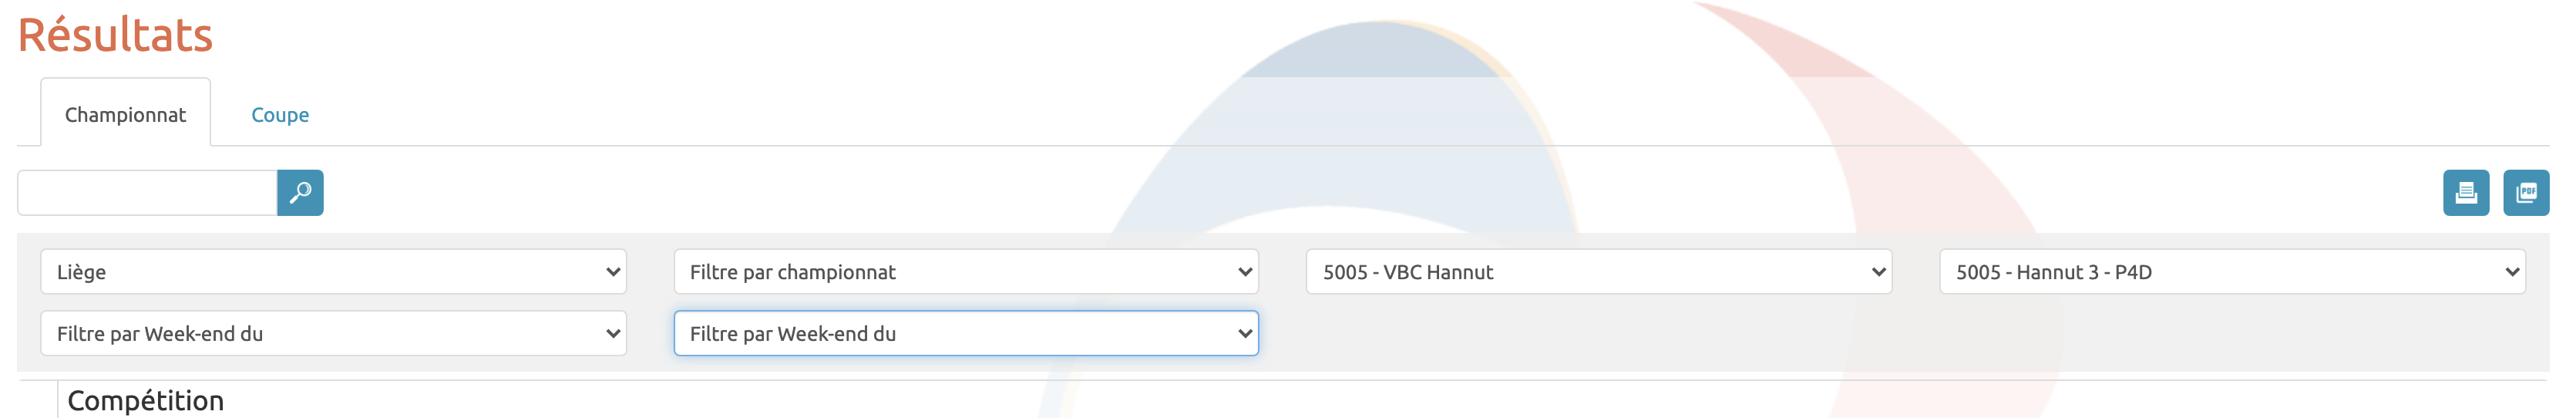Click the chevron on Filtre par championnat
The height and width of the screenshot is (418, 2576).
click(1245, 272)
